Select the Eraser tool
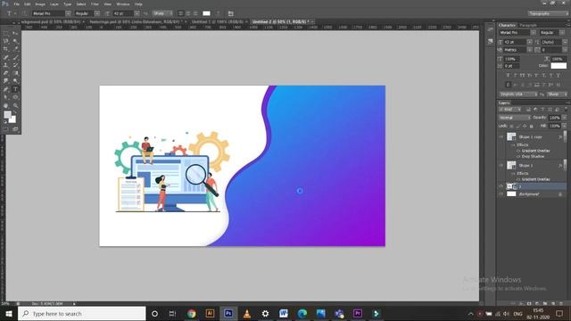Image resolution: width=571 pixels, height=321 pixels. (x=6, y=73)
